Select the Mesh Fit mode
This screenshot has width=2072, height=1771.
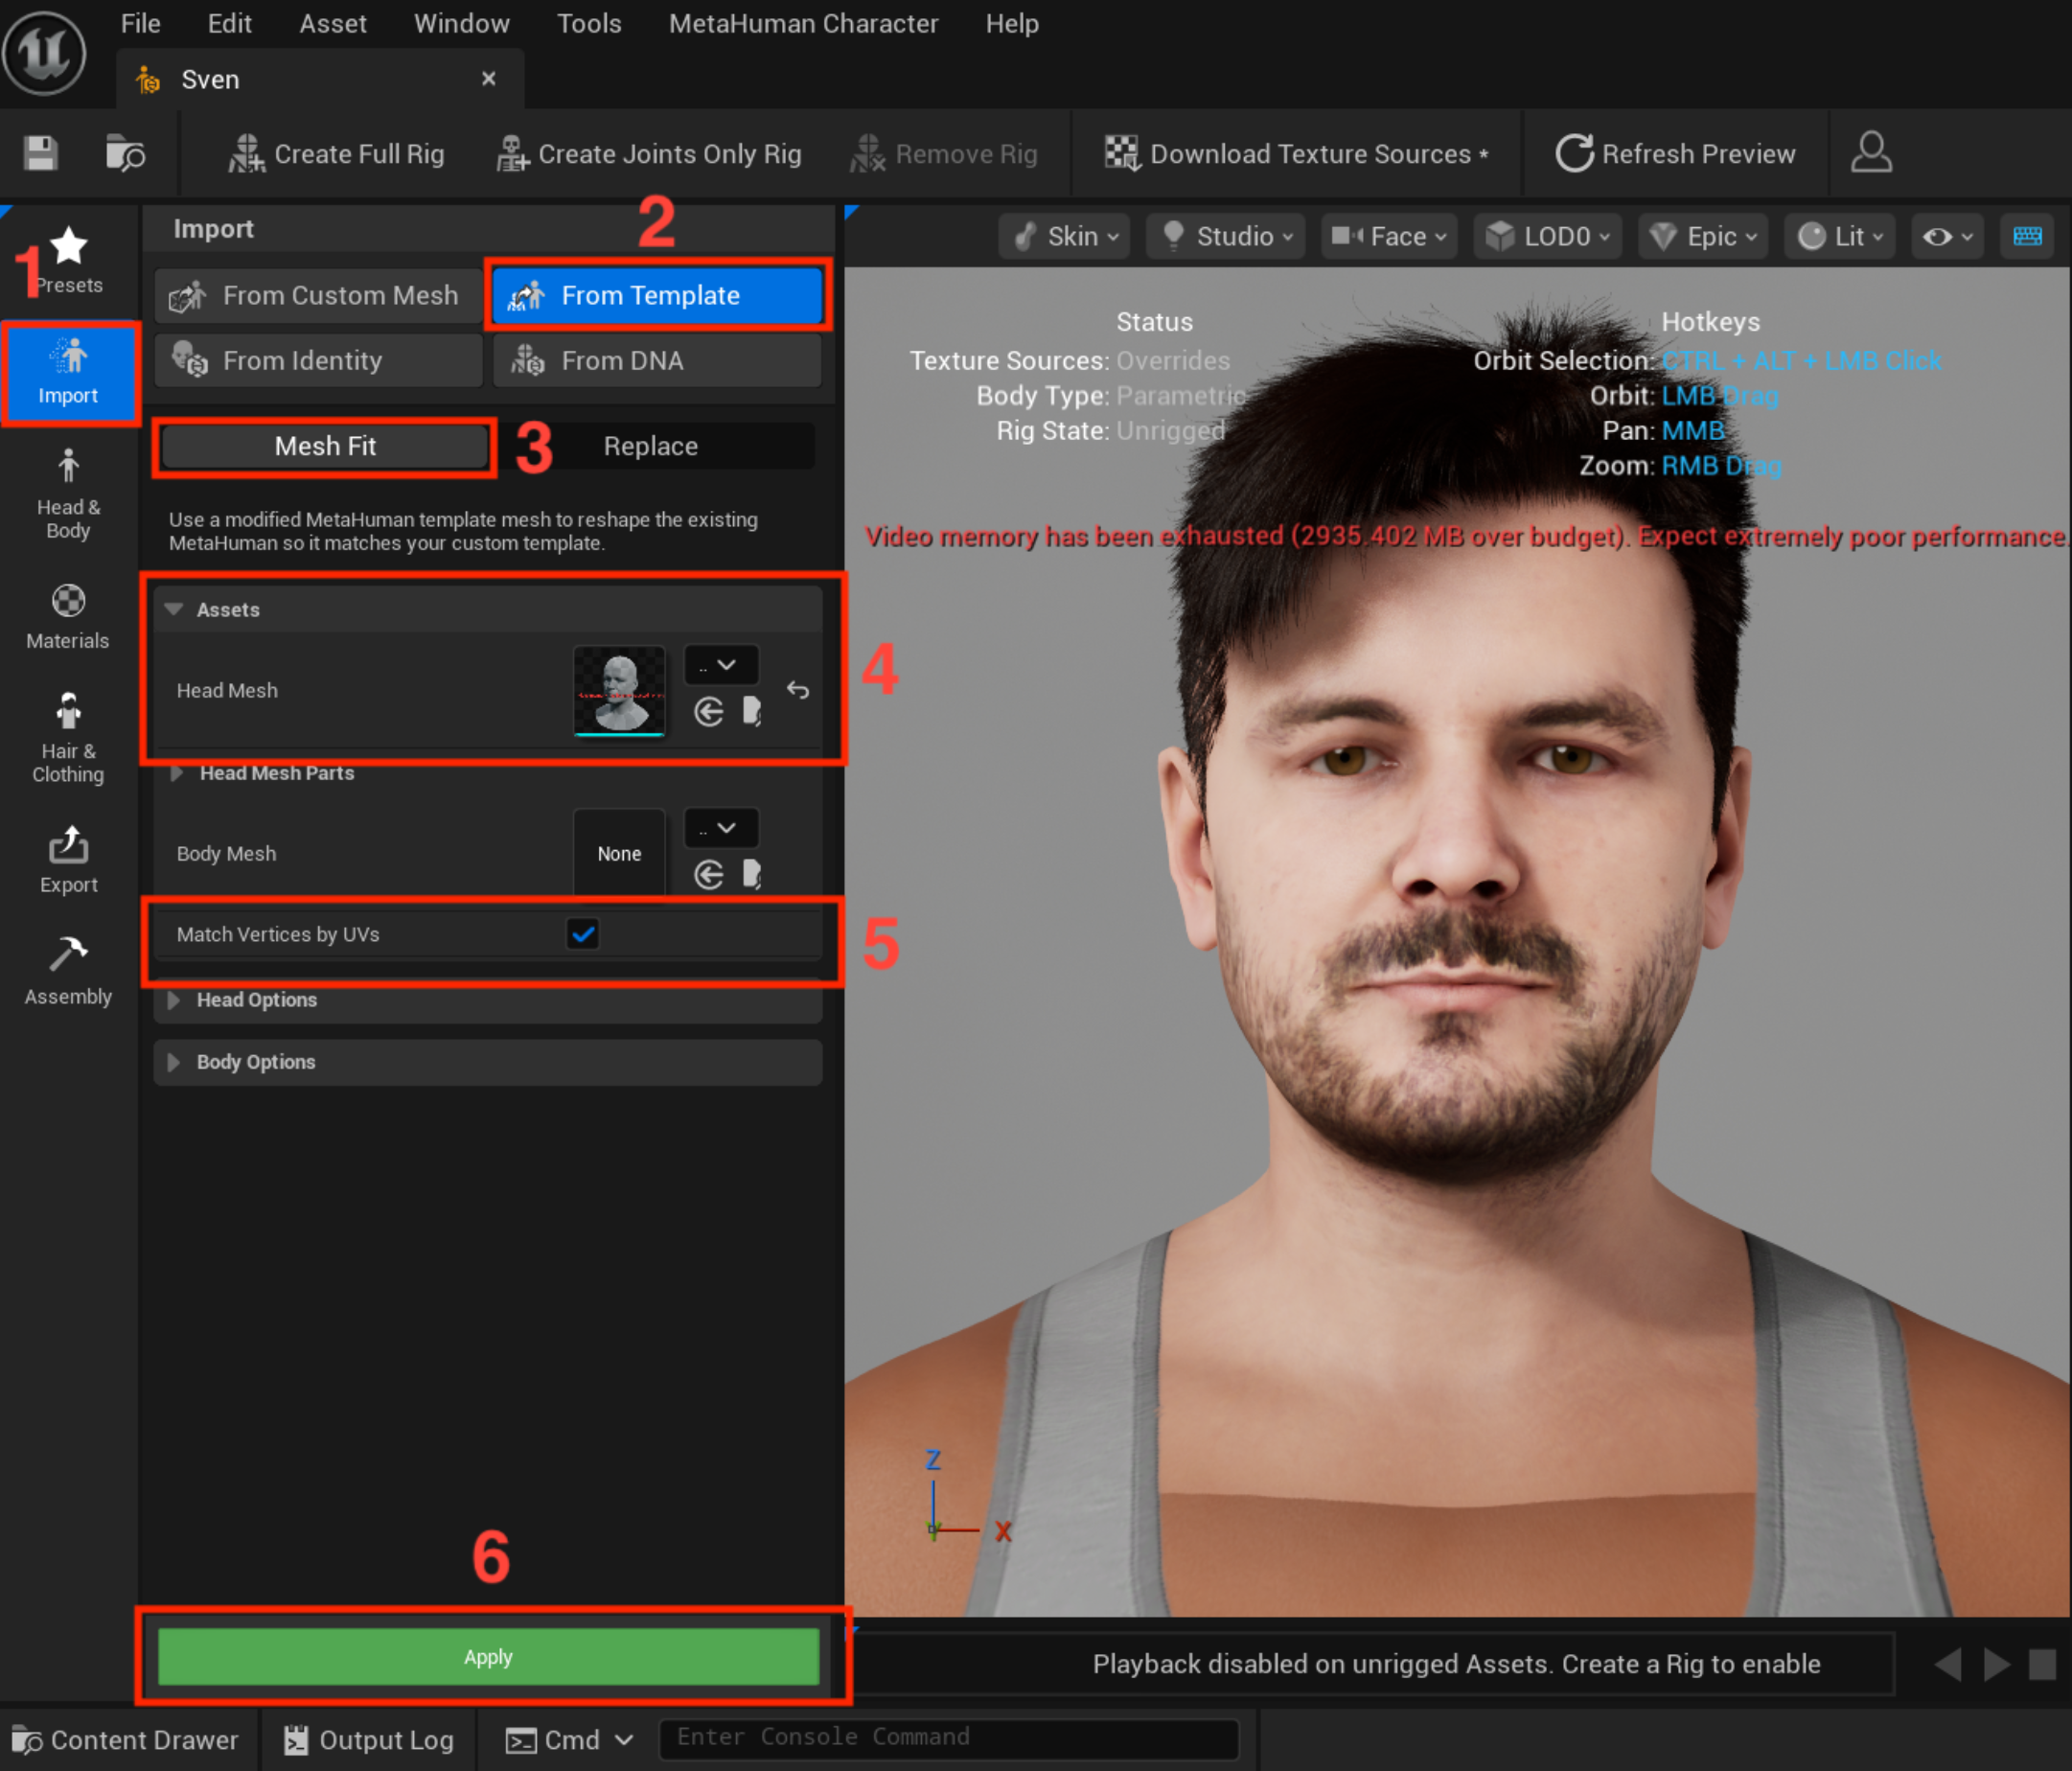pos(325,446)
